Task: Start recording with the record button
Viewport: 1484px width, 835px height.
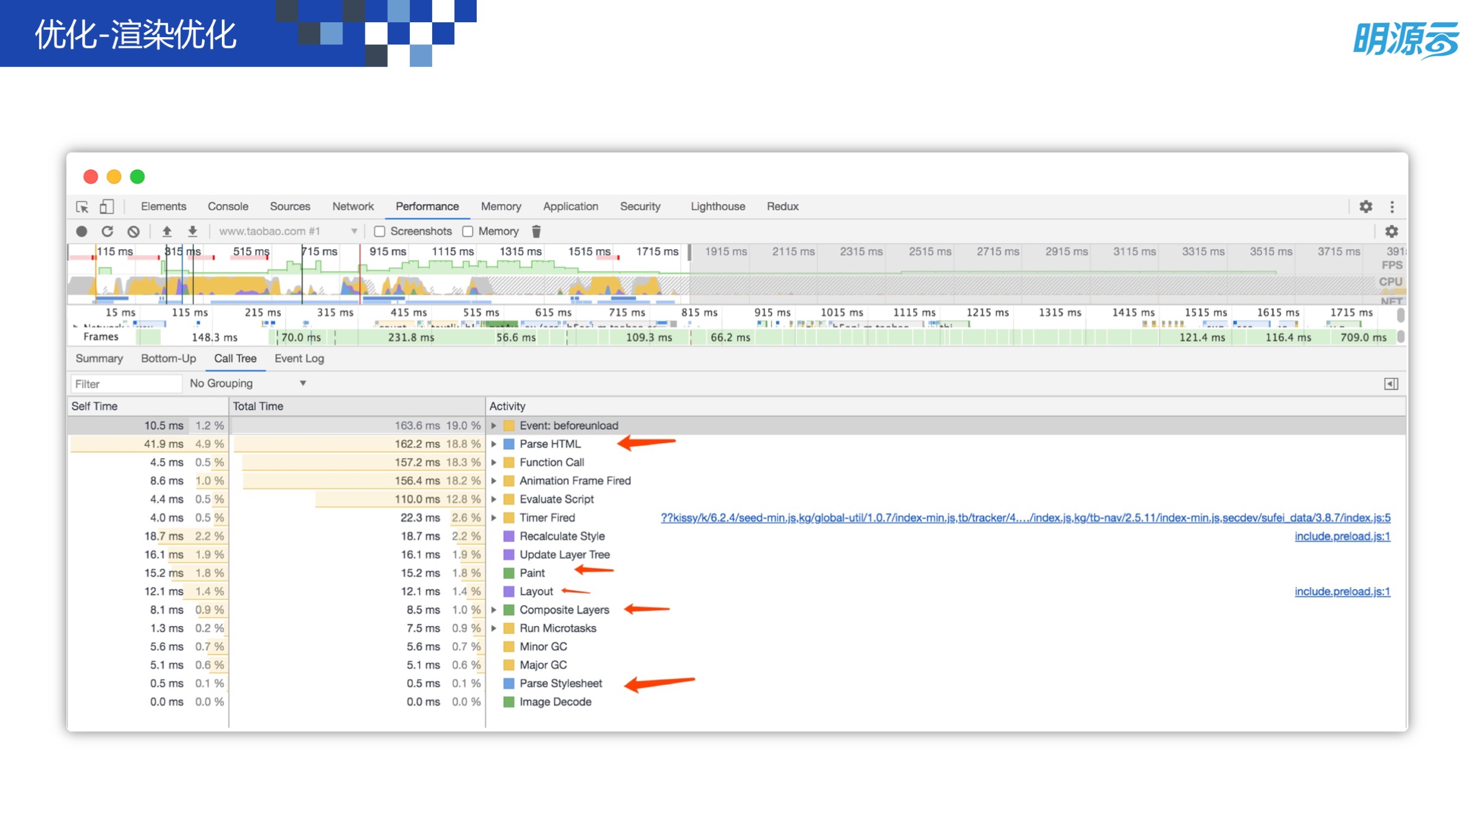Action: (82, 231)
